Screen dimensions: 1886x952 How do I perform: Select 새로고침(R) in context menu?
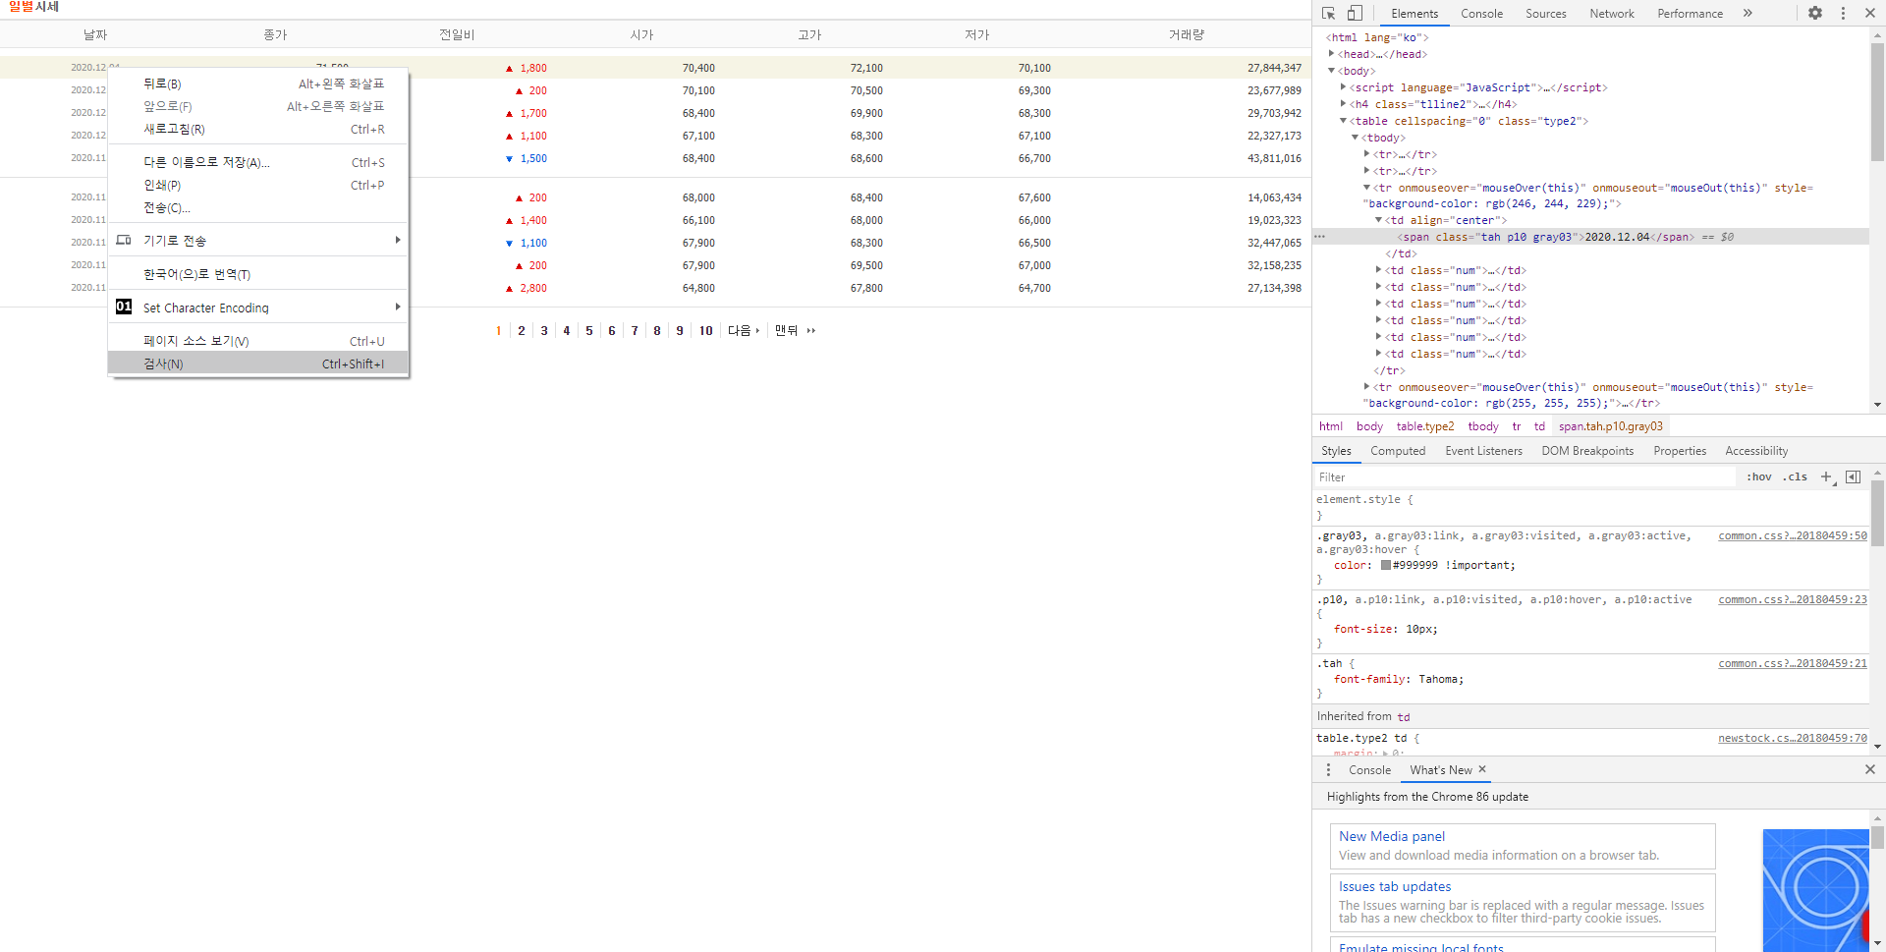[258, 129]
